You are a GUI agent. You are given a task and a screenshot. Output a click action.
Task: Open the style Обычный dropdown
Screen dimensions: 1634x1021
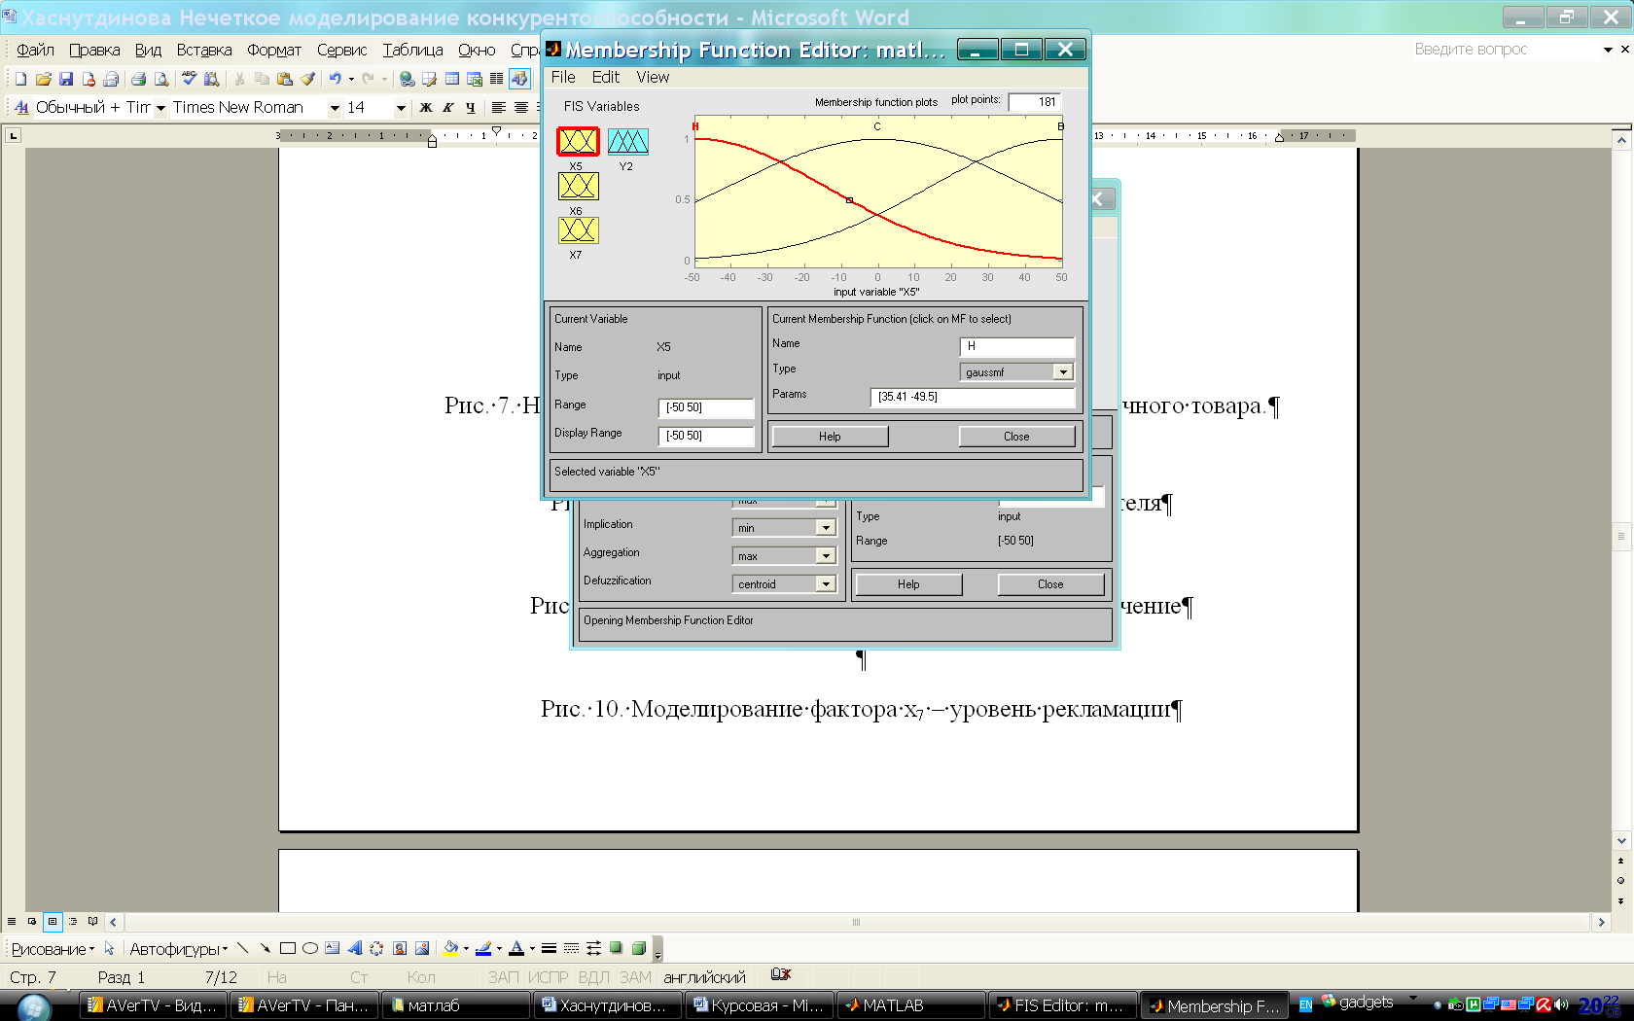(x=160, y=107)
